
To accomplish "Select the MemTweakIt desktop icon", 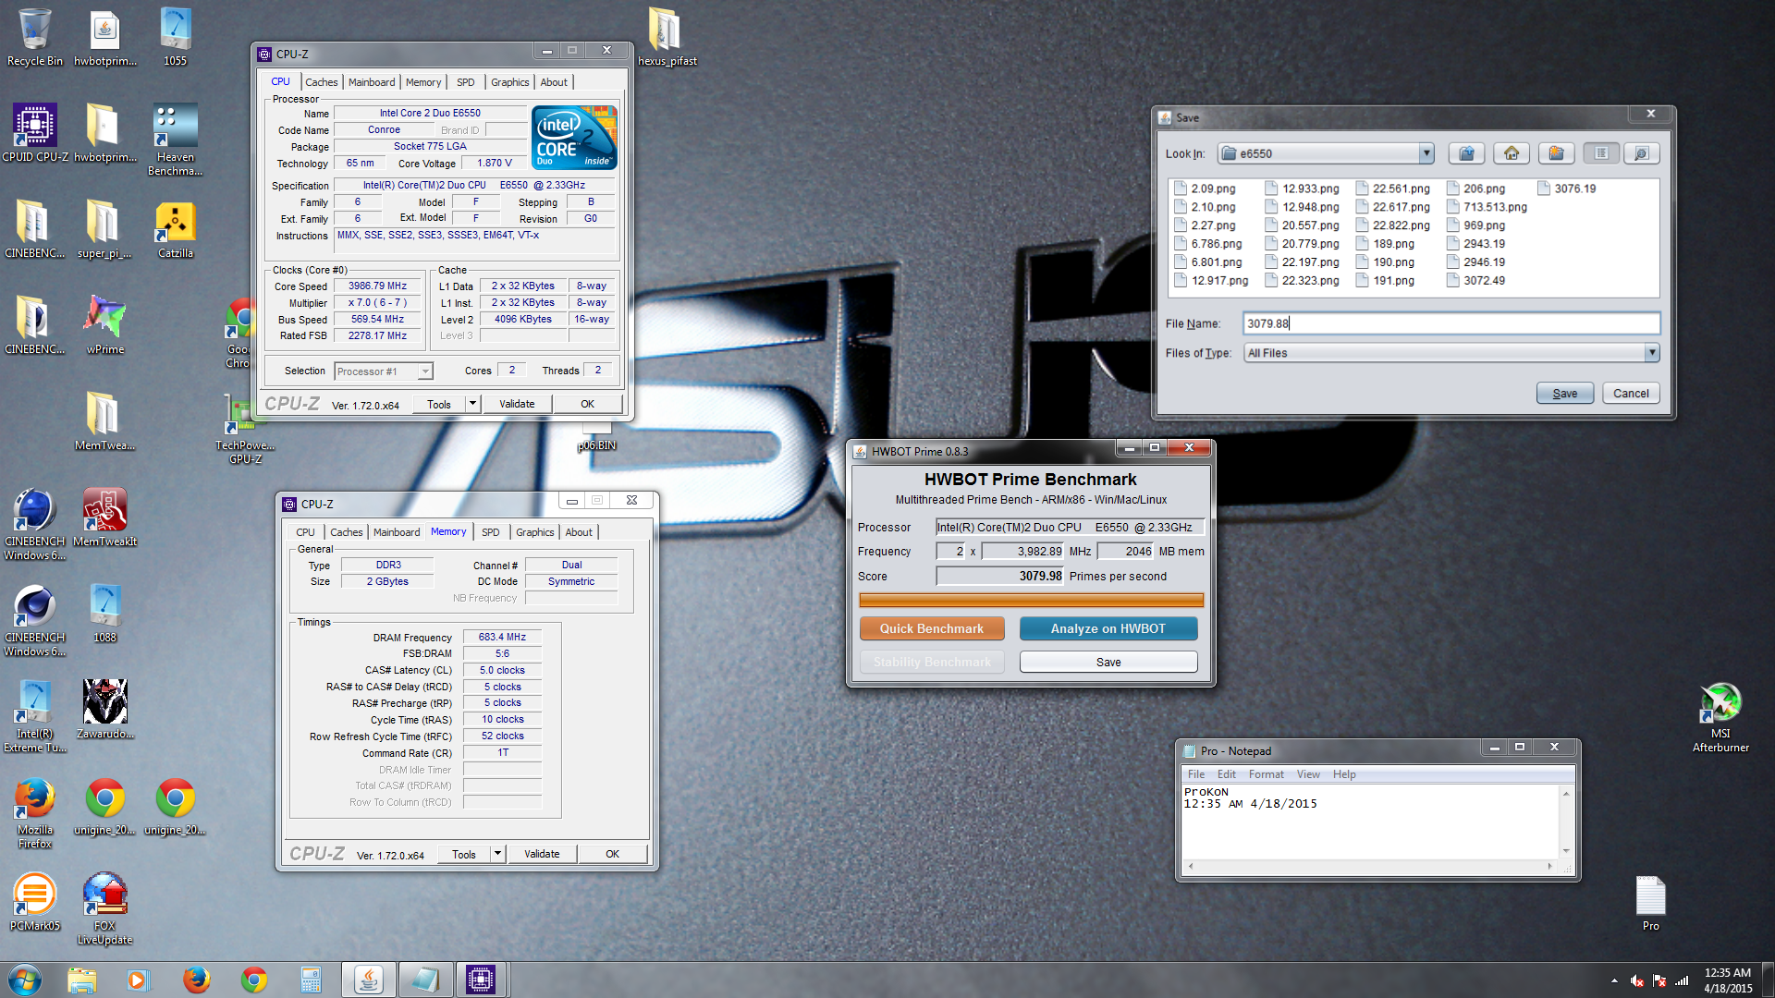I will 104,518.
